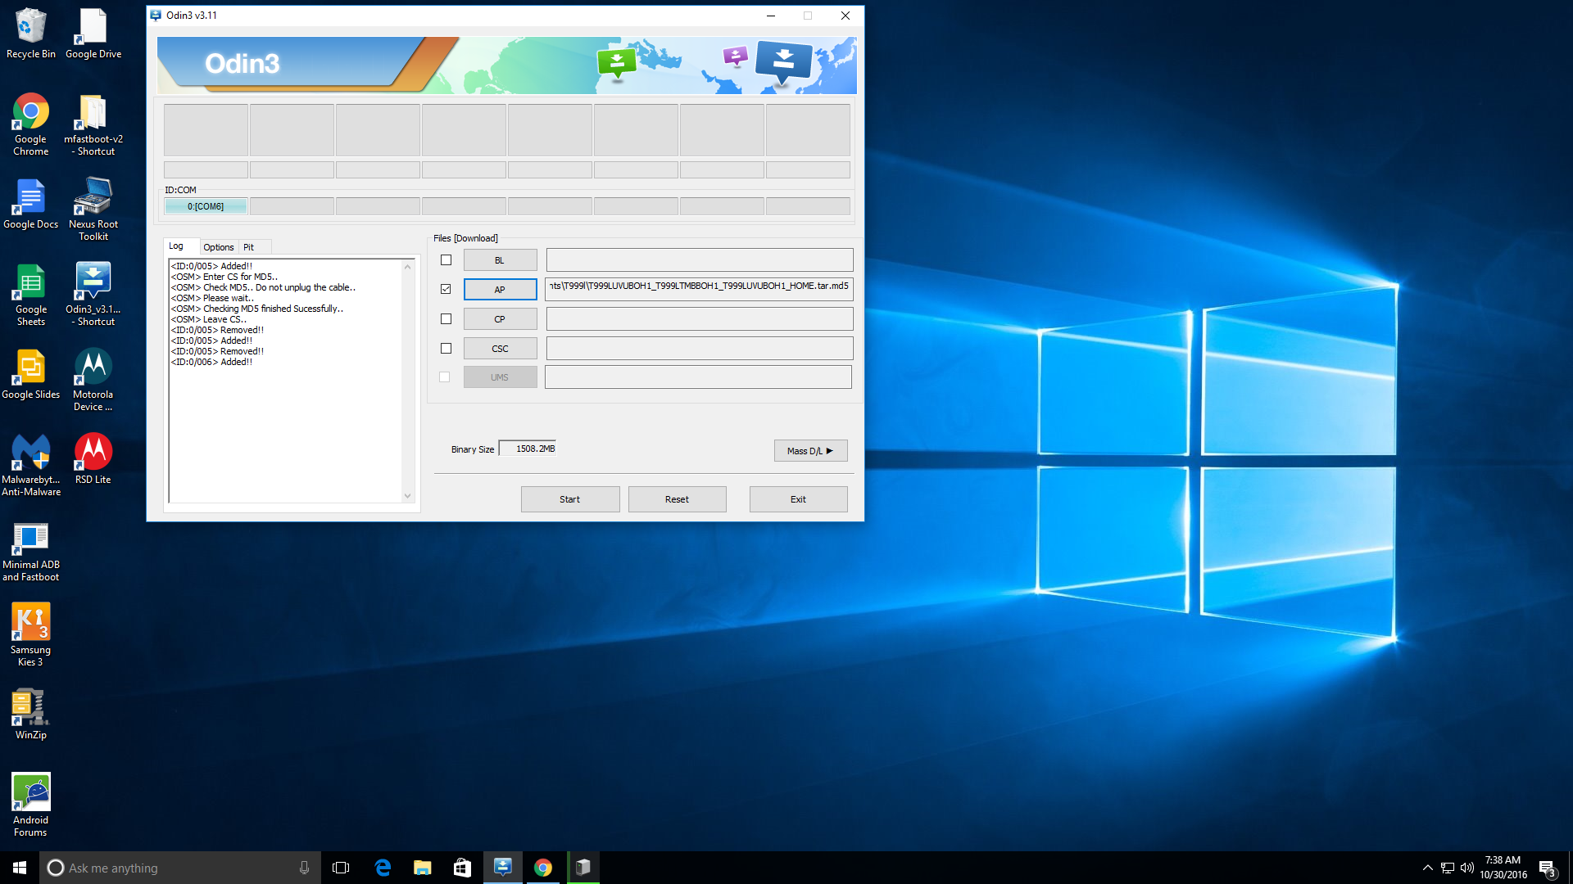Open the Google Sheets desktop shortcut
Viewport: 1573px width, 884px height.
pos(31,295)
